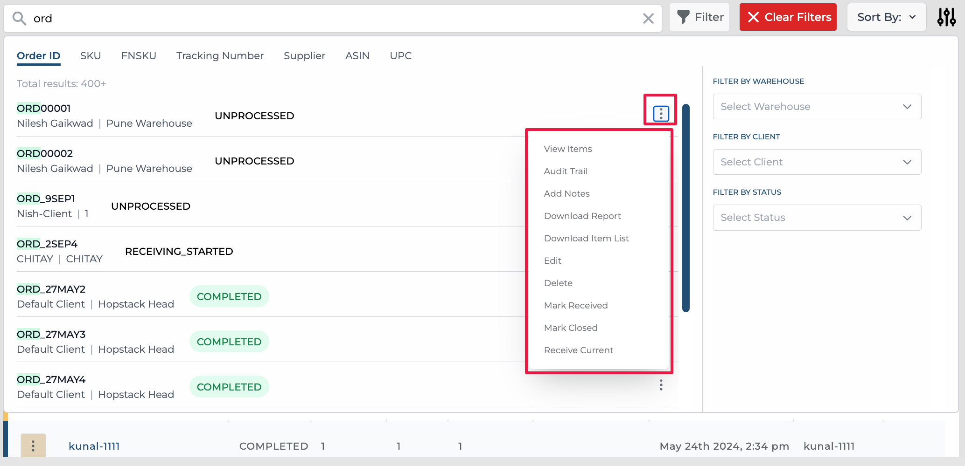Choose View Items from the context menu
The height and width of the screenshot is (466, 965).
pos(568,149)
